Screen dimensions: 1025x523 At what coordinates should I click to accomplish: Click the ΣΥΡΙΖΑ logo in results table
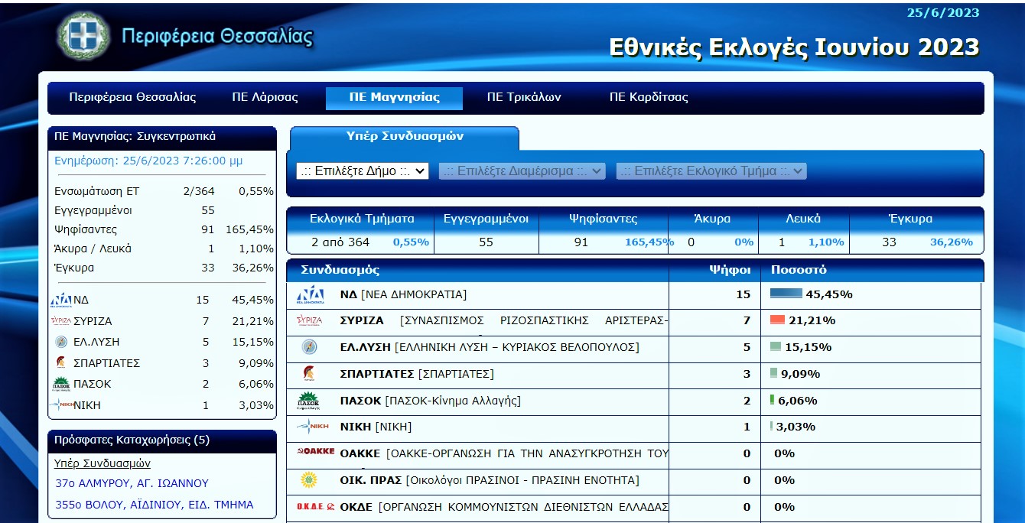pyautogui.click(x=310, y=321)
